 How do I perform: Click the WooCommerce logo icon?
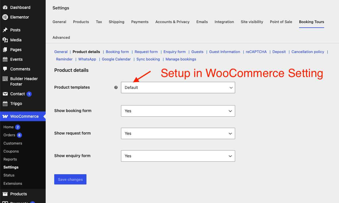click(x=5, y=116)
